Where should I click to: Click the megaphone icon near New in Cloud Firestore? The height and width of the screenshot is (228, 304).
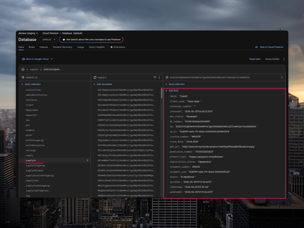point(256,47)
